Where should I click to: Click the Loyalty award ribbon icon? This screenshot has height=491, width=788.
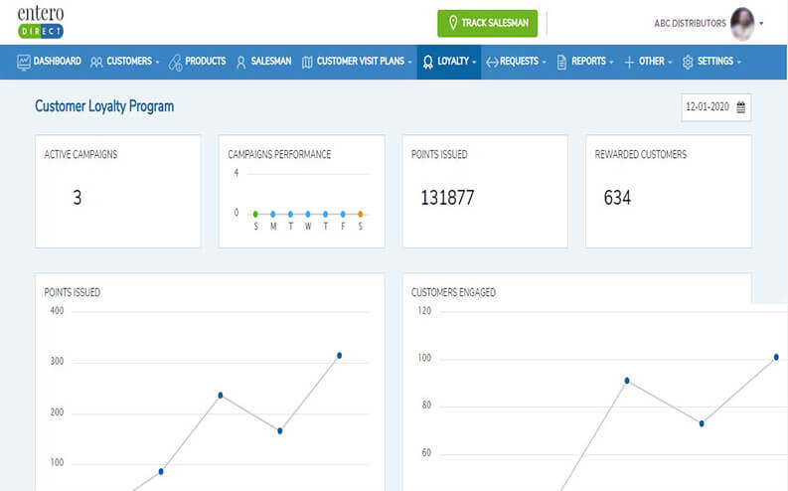pos(427,62)
